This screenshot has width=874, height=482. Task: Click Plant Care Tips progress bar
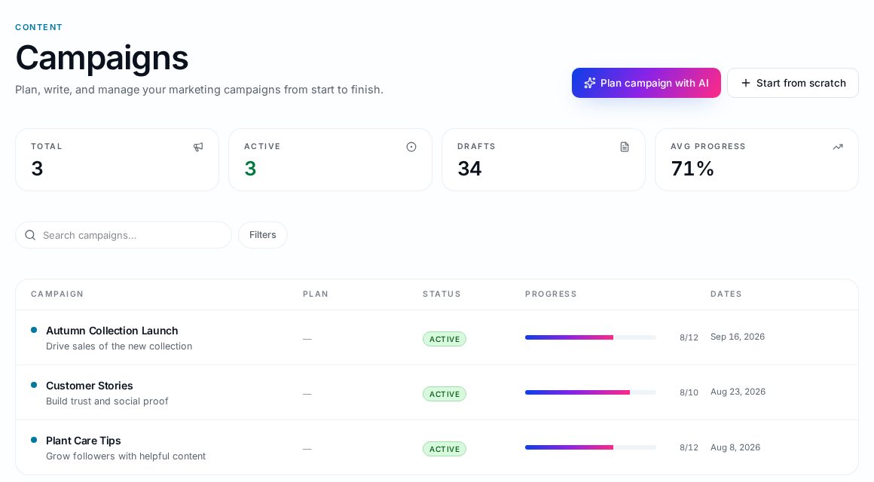[590, 447]
